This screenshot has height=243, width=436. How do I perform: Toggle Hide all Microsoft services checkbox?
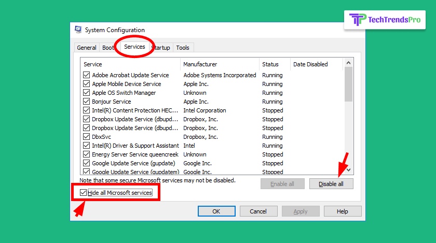[83, 192]
